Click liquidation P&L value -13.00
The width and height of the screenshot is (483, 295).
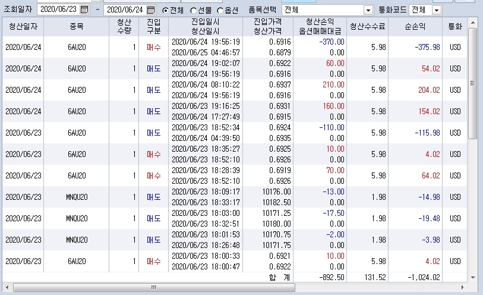334,192
